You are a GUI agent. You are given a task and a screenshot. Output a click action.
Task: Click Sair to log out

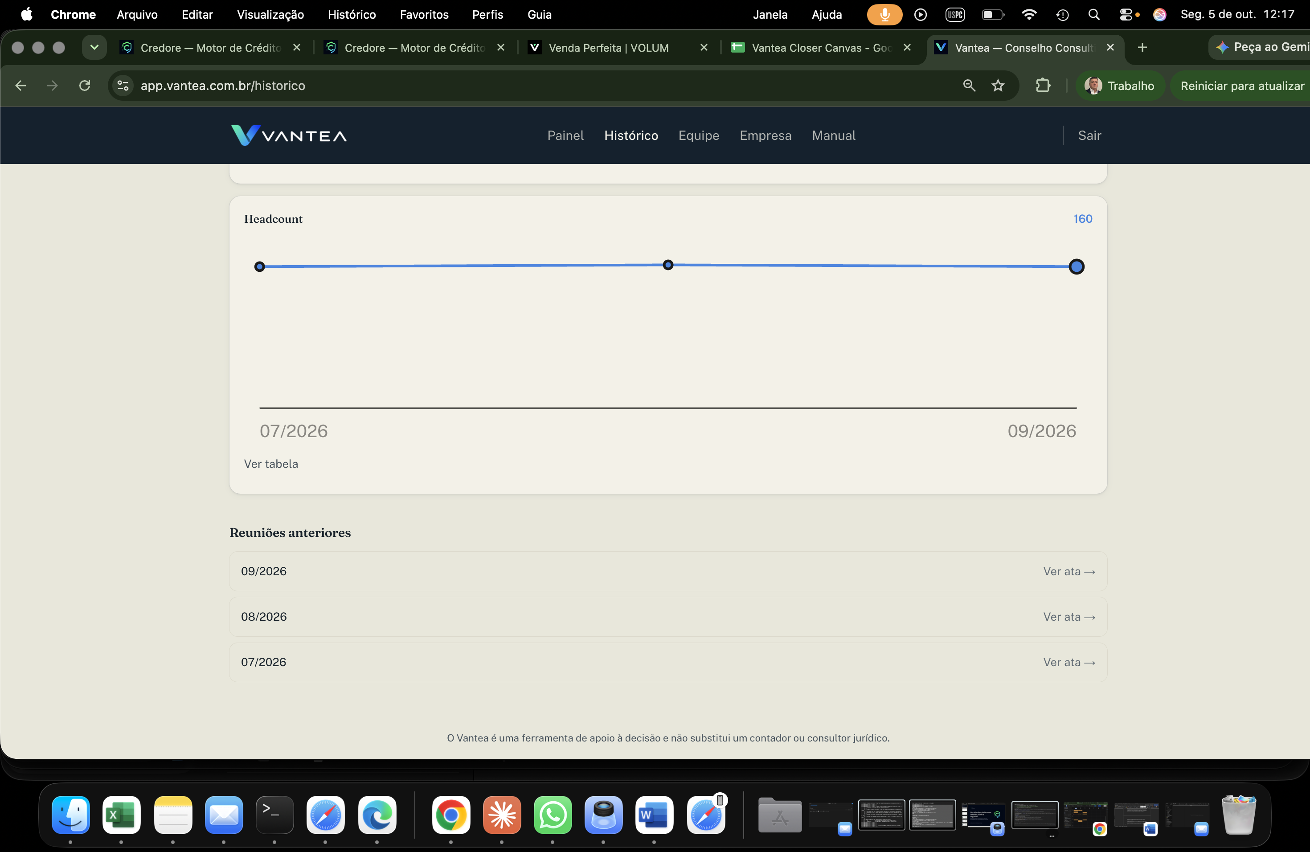pyautogui.click(x=1089, y=135)
